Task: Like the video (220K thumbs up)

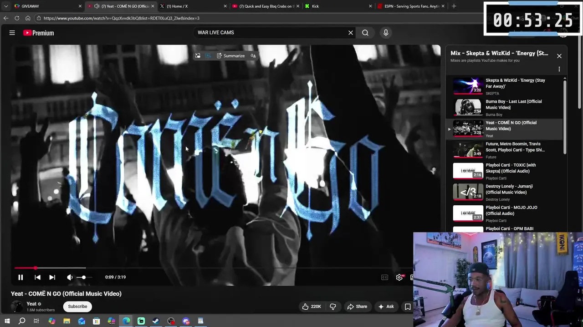Action: coord(312,307)
